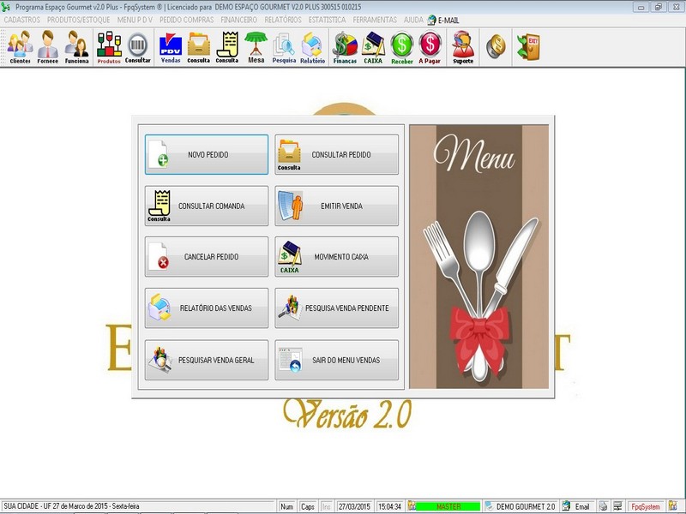Open the PRODUTOS/ESTOQUE menu
Image resolution: width=686 pixels, height=514 pixels.
[79, 20]
